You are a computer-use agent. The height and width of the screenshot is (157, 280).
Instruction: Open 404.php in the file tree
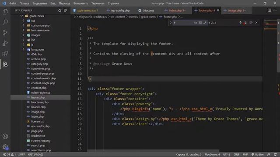pos(36,54)
